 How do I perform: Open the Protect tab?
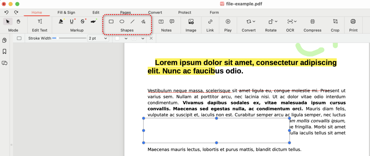pos(185,12)
